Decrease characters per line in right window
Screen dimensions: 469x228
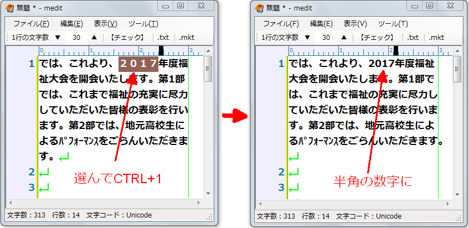[x=307, y=38]
